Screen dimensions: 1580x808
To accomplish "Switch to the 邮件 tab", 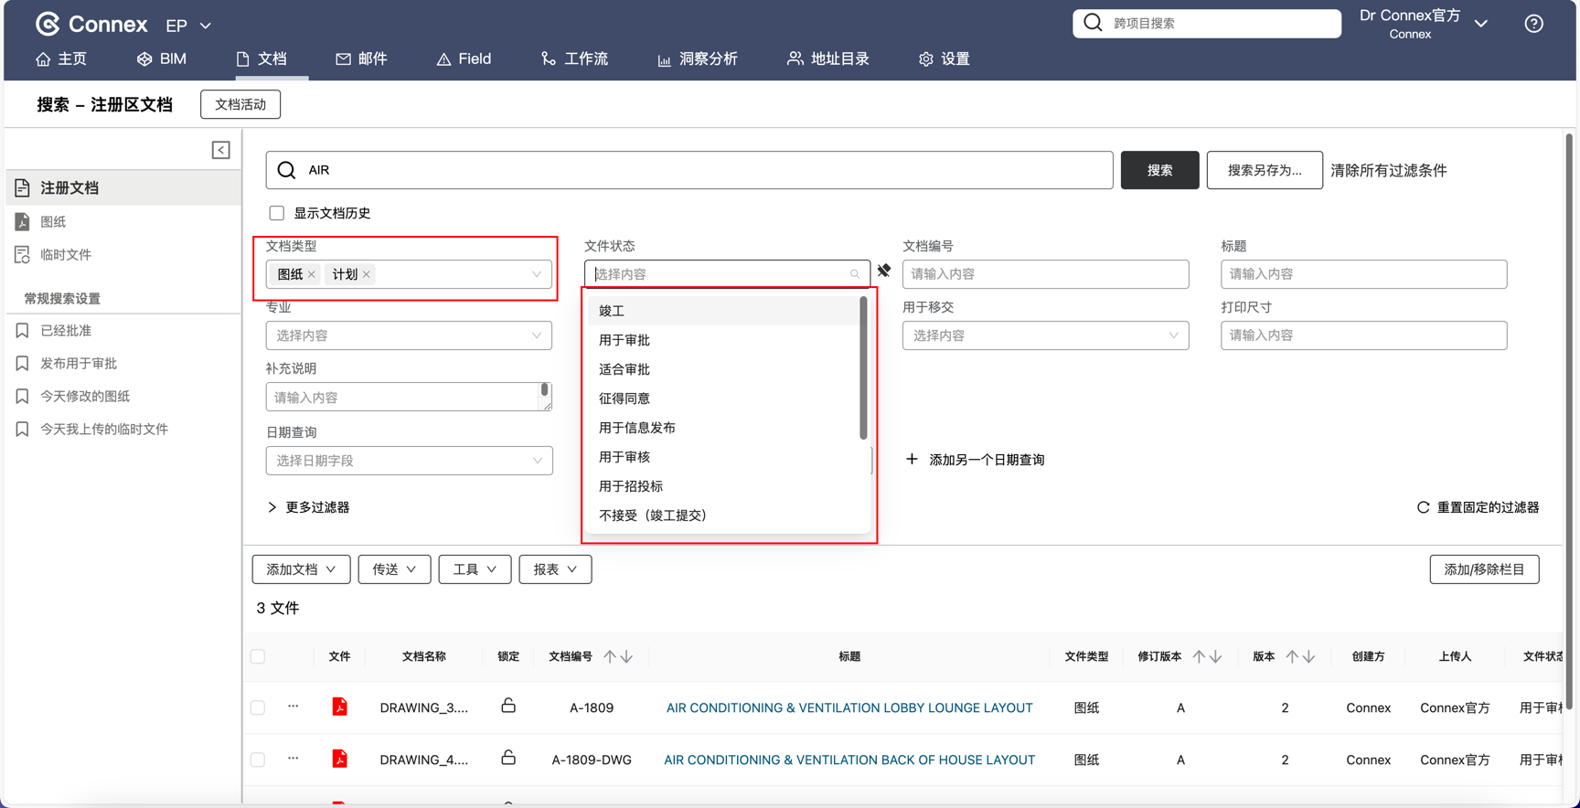I will (361, 59).
